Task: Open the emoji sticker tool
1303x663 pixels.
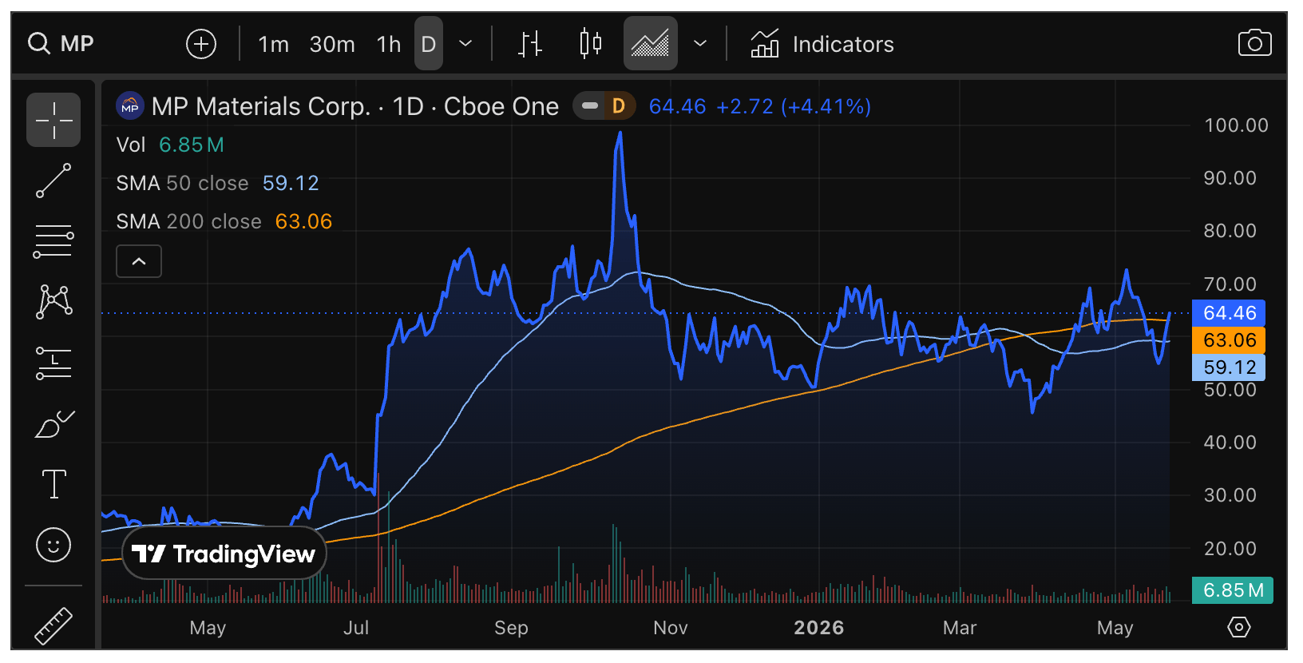Action: (53, 545)
